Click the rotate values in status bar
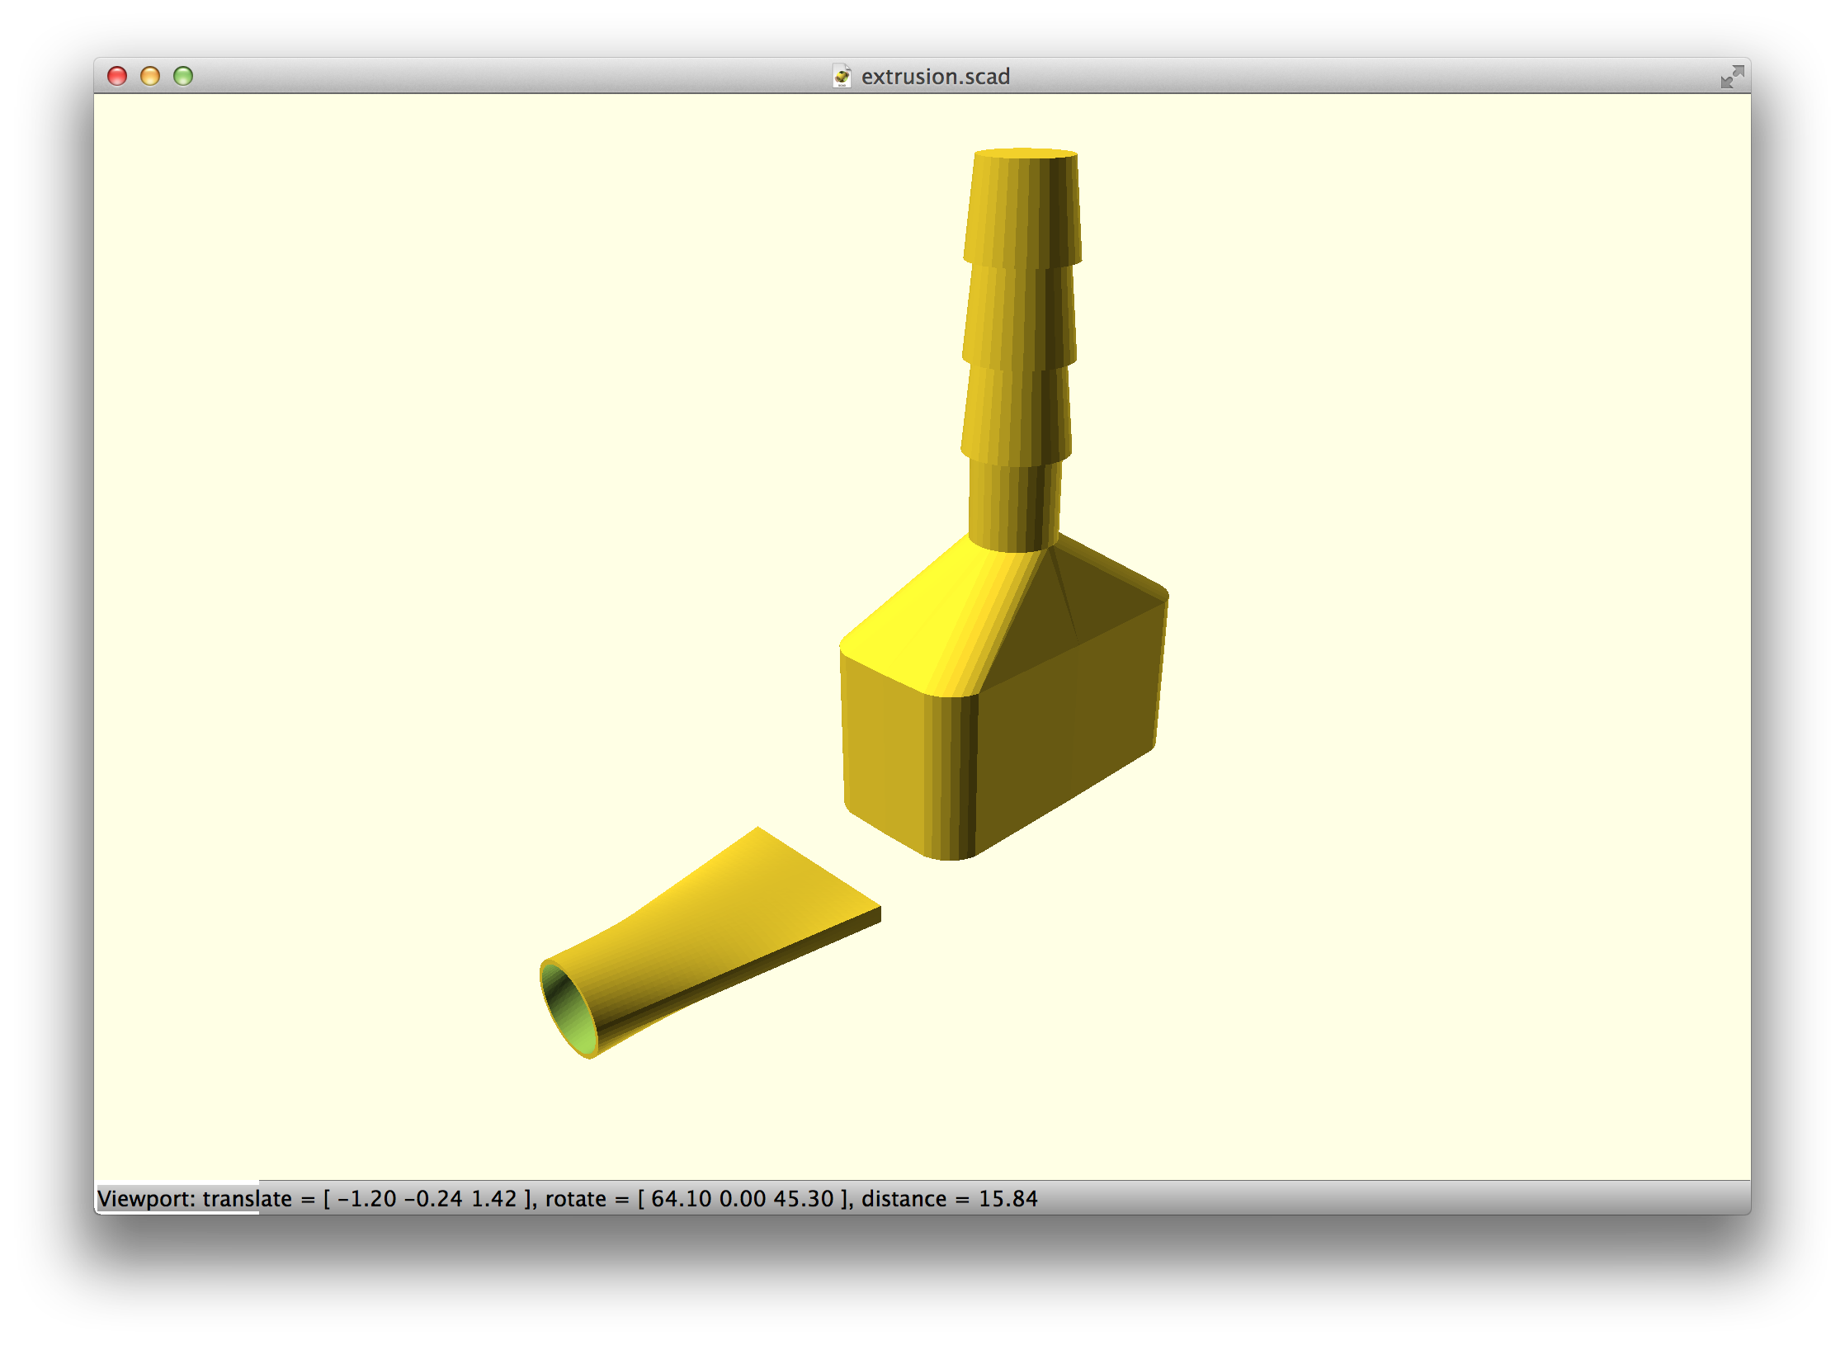 743,1198
